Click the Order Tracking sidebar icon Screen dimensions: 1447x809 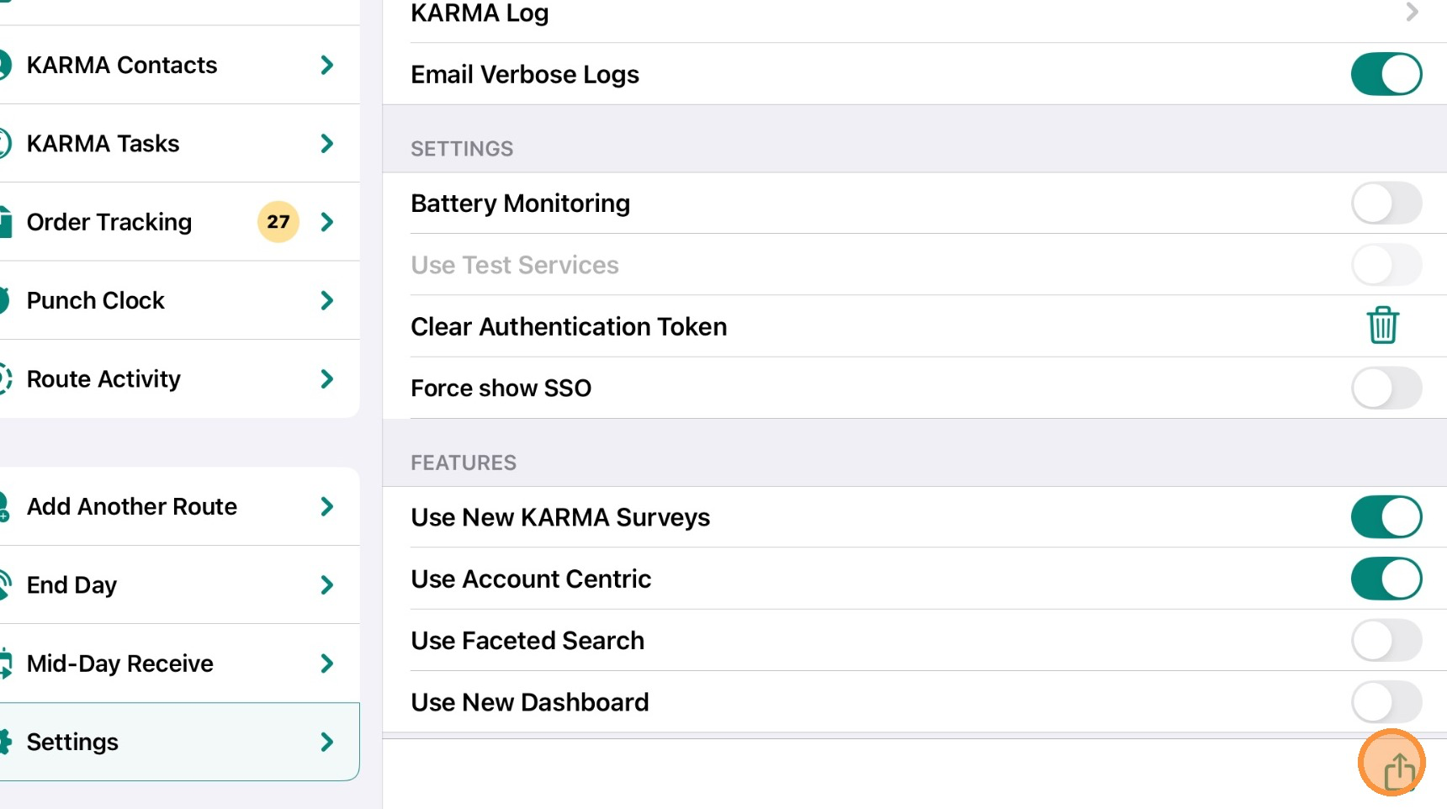click(x=5, y=222)
